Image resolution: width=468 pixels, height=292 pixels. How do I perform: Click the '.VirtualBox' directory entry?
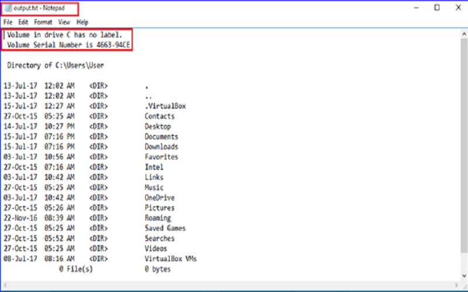166,106
